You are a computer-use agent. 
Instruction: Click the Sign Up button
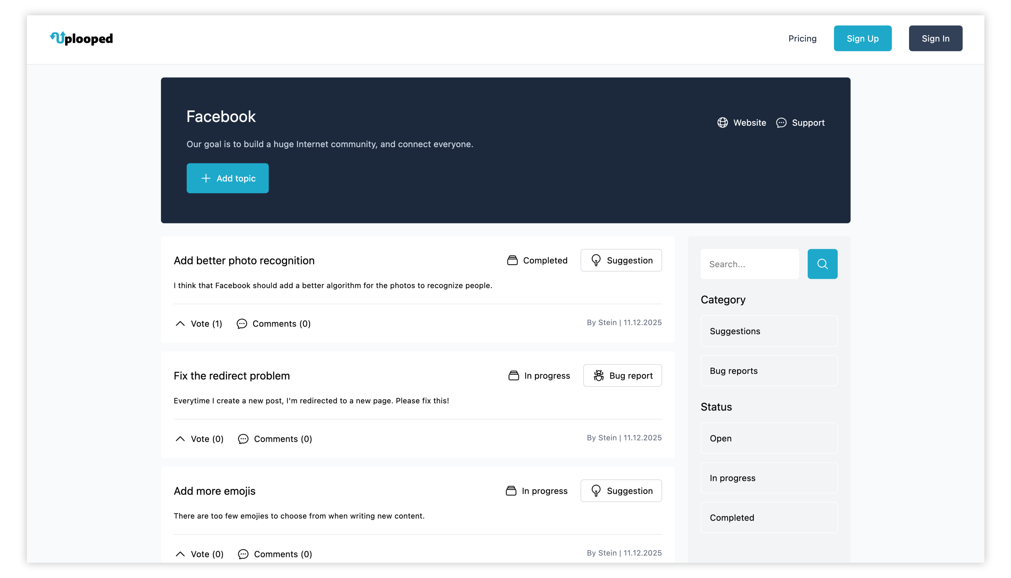pyautogui.click(x=863, y=38)
